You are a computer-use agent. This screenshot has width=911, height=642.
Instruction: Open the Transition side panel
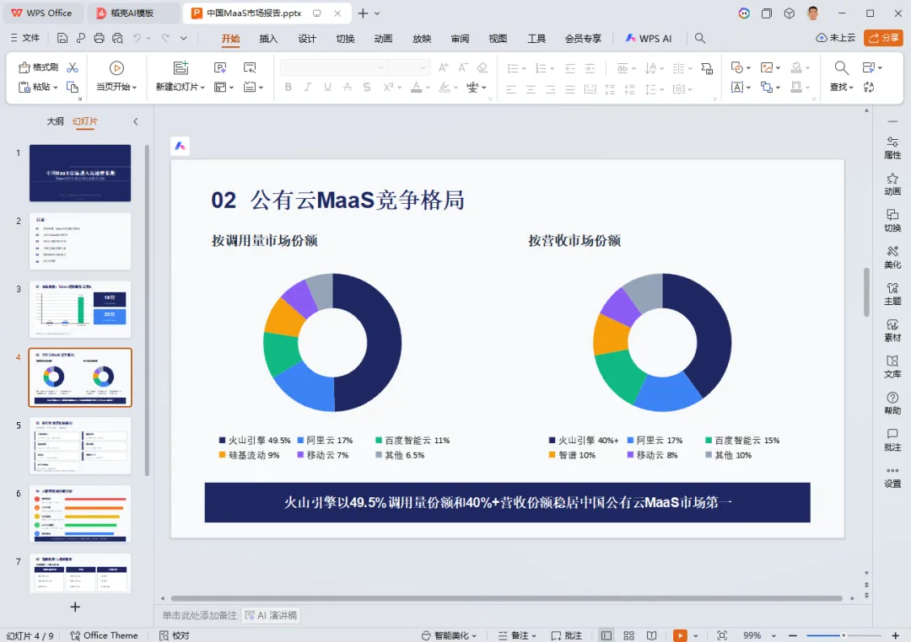(892, 221)
